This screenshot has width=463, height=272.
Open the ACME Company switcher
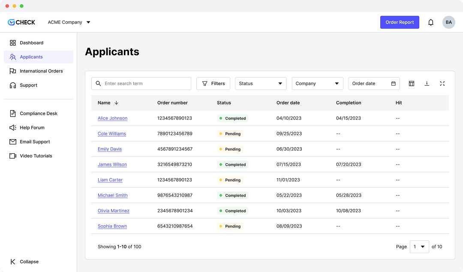(69, 22)
